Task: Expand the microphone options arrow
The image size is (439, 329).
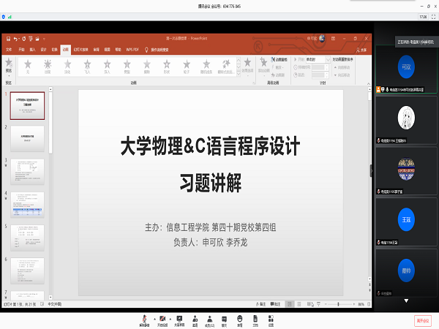Action: [152, 319]
